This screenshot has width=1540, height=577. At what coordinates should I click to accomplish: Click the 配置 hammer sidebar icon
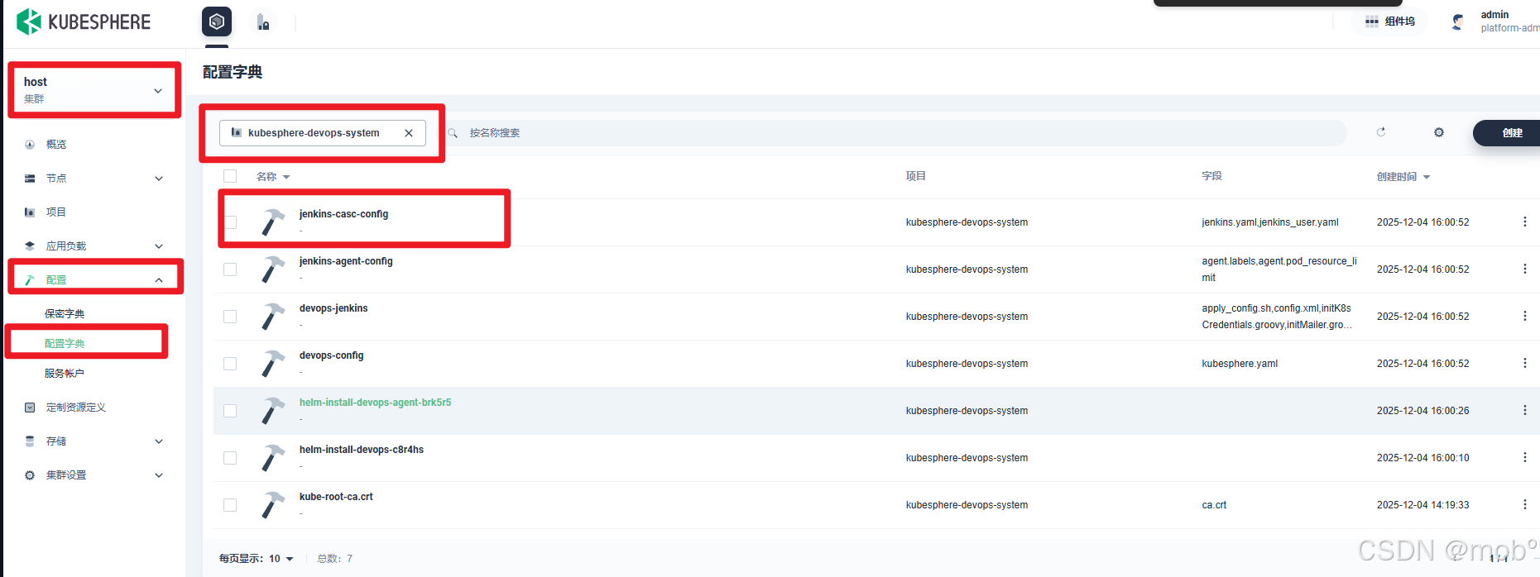[30, 280]
